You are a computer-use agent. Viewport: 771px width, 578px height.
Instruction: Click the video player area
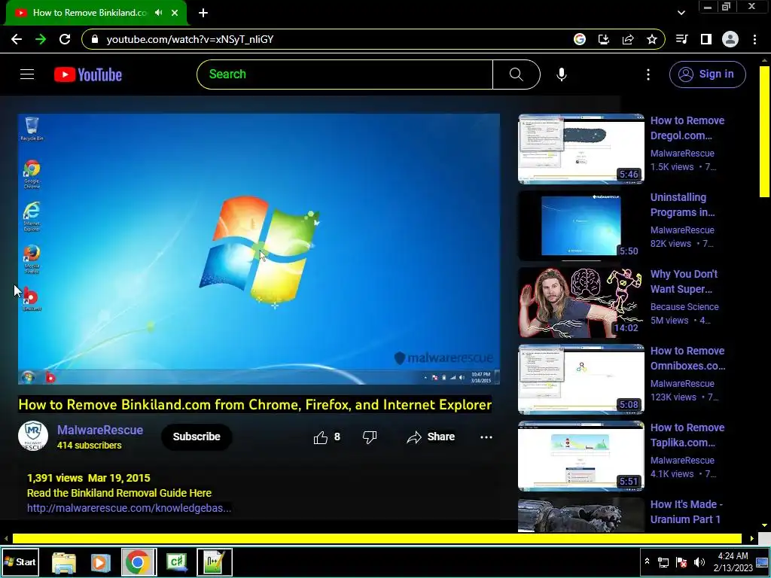pos(259,249)
